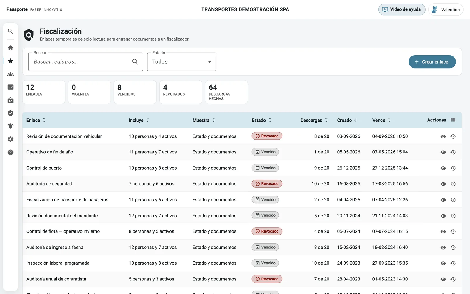Open the checklist sidebar icon
Image resolution: width=470 pixels, height=294 pixels.
[x=10, y=87]
